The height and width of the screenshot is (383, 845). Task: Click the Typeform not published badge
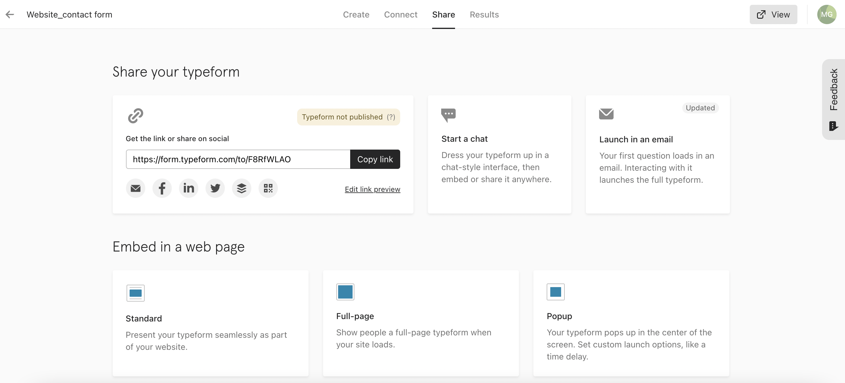point(348,117)
